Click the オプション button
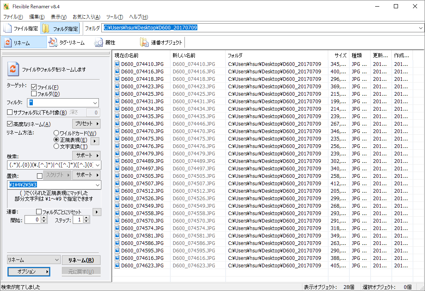The width and height of the screenshot is (425, 291). tap(29, 272)
